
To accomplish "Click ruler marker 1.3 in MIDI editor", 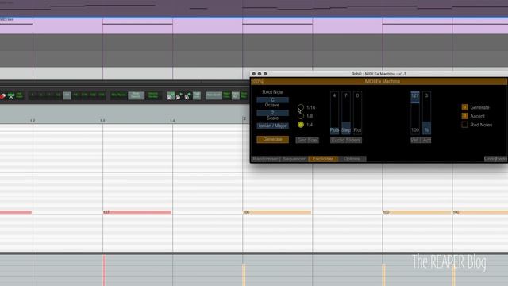I will point(102,121).
